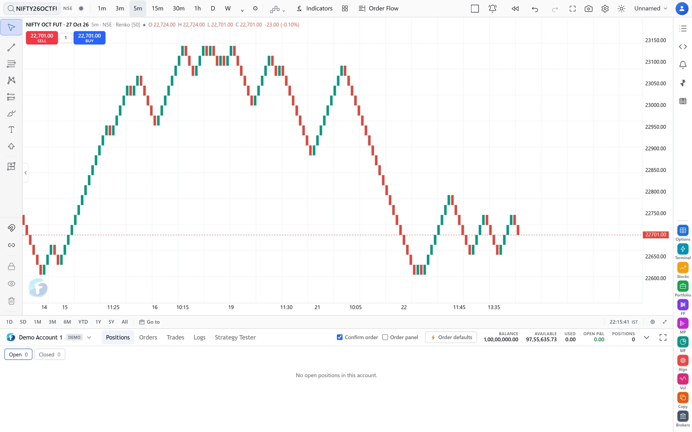692x432 pixels.
Task: Select the cursor arrow tool
Action: (x=11, y=28)
